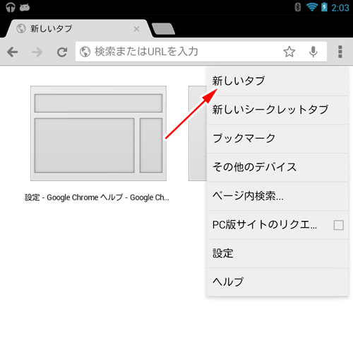The height and width of the screenshot is (346, 353).
Task: Reload the page with the refresh icon
Action: click(62, 52)
